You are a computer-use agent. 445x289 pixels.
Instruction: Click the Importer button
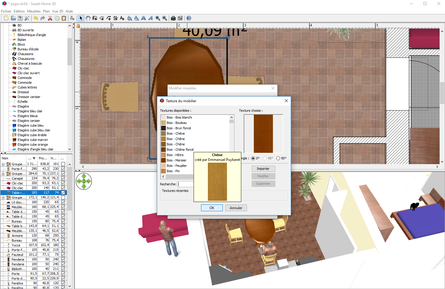[263, 169]
